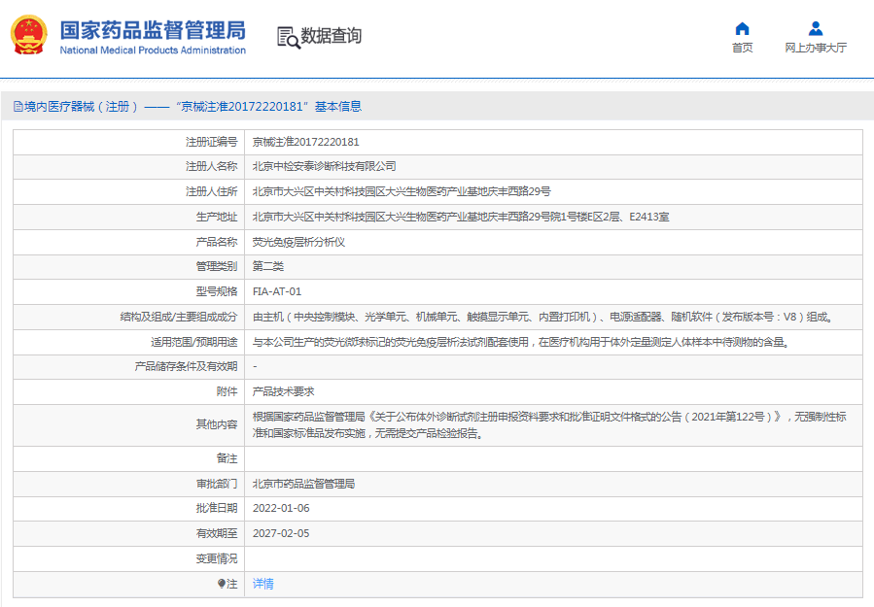
Task: Open the 详情 details link
Action: [263, 584]
